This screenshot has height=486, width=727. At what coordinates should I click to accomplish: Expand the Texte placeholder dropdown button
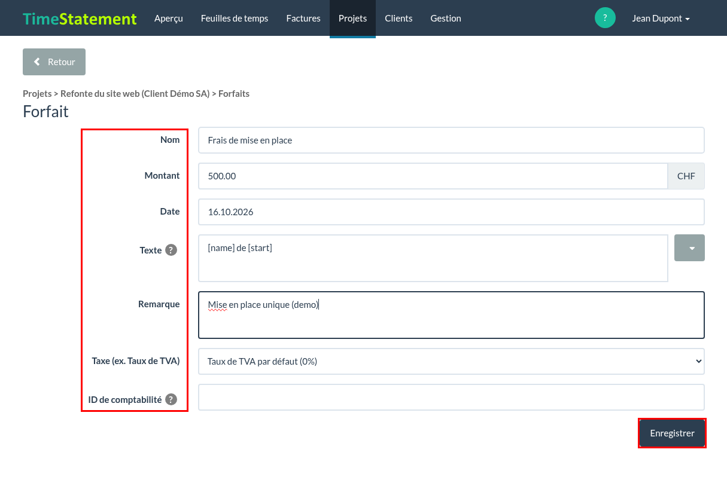(689, 247)
